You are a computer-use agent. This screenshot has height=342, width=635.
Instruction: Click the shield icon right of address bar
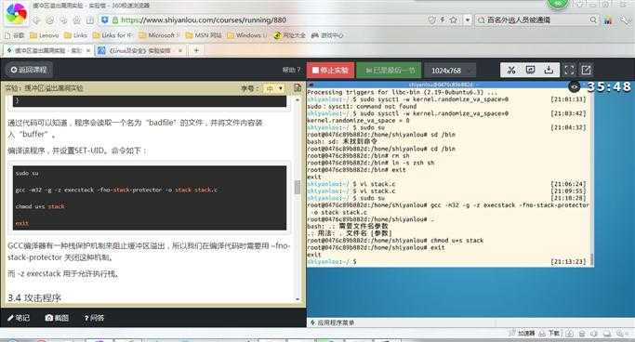point(431,20)
